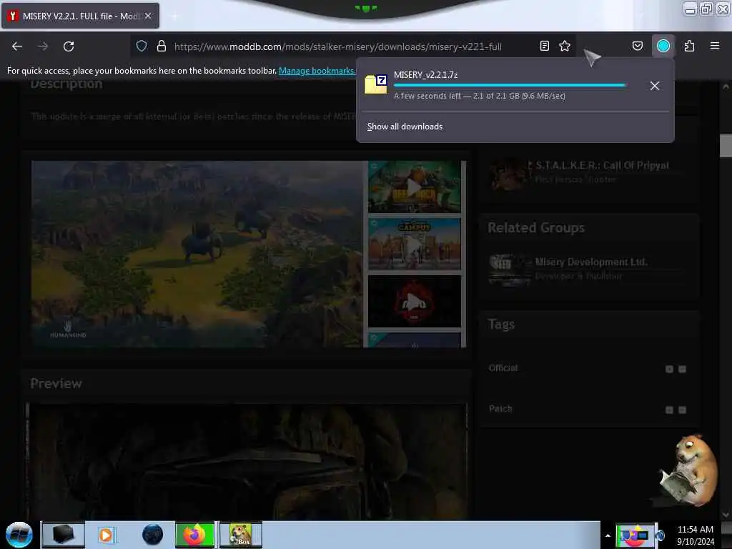Toggle the downloads panel toolbar button
The height and width of the screenshot is (549, 732).
coord(663,46)
